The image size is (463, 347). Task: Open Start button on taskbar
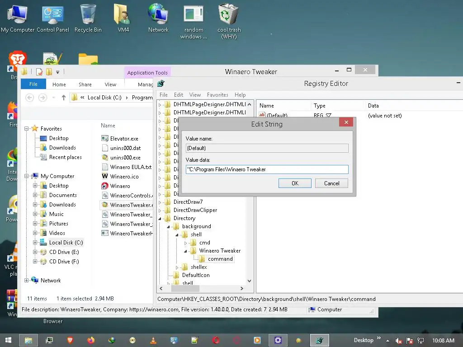[x=8, y=340]
